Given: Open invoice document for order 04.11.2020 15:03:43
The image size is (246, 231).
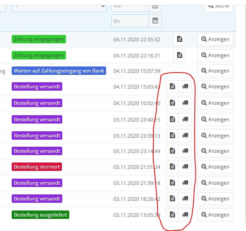Looking at the screenshot, I should [172, 87].
